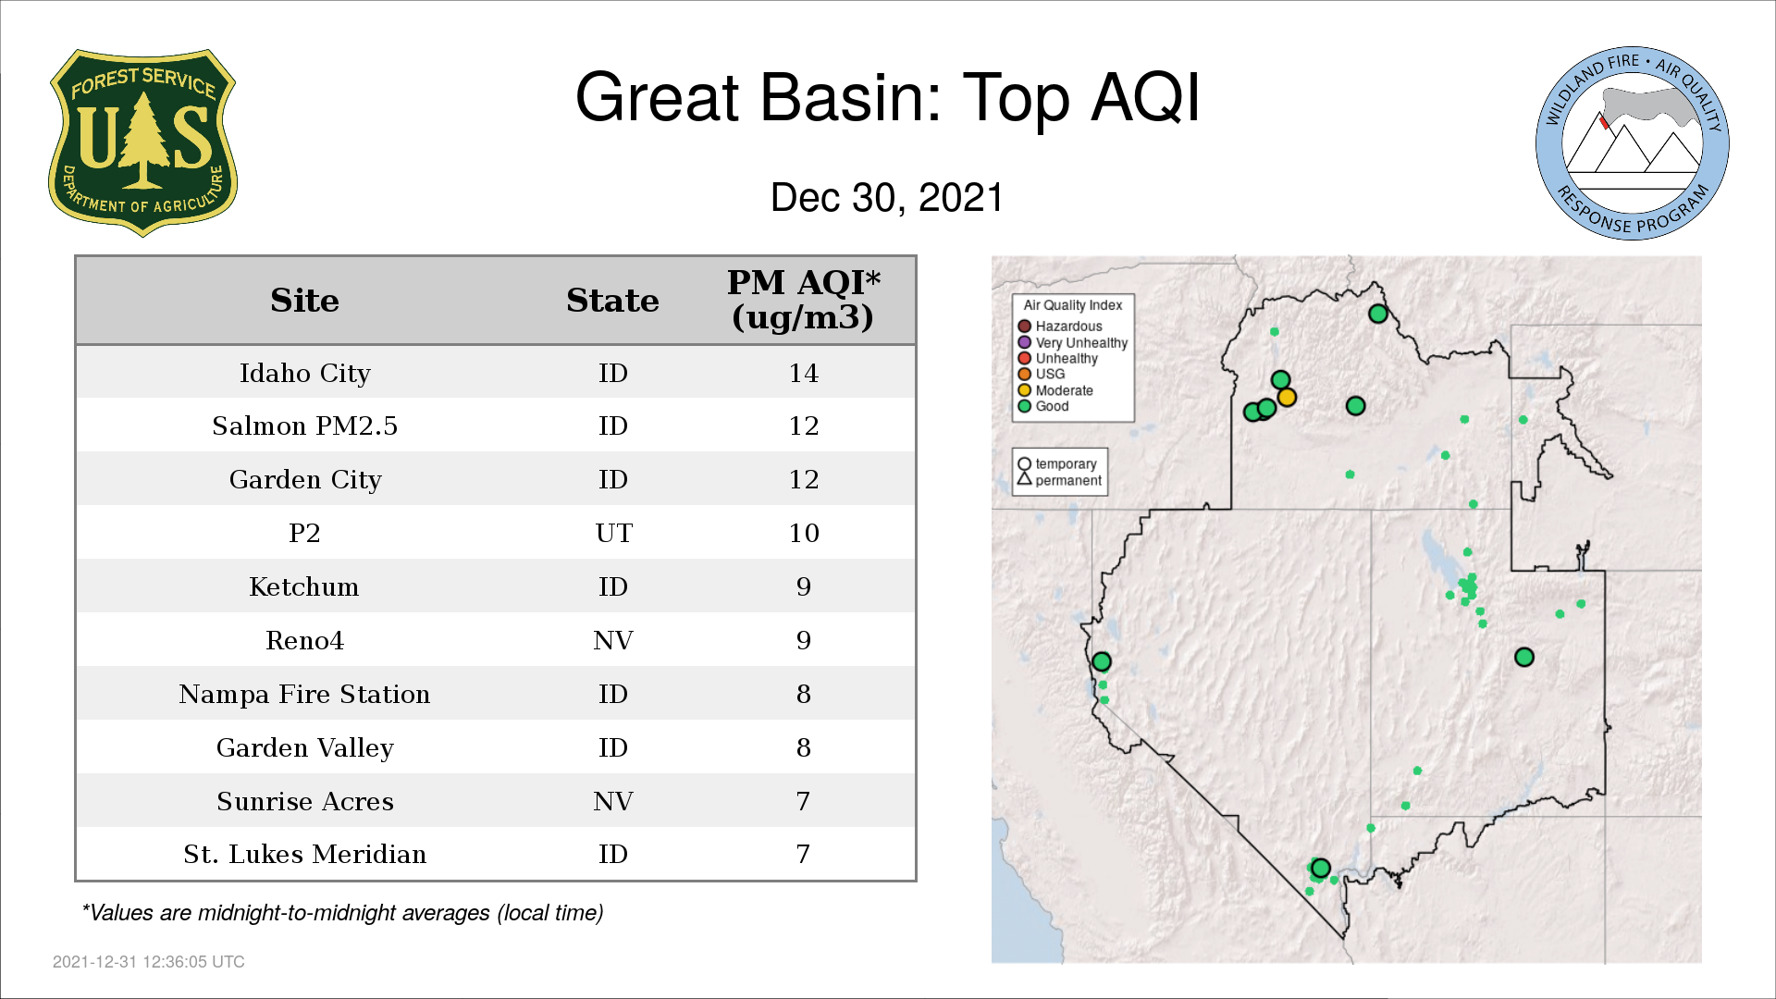Click the temporary circle symbol in legend
The width and height of the screenshot is (1776, 999).
(x=1024, y=463)
